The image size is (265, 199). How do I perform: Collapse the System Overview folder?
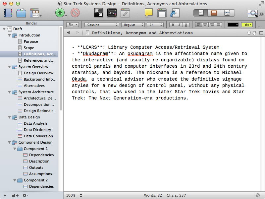tap(10, 67)
